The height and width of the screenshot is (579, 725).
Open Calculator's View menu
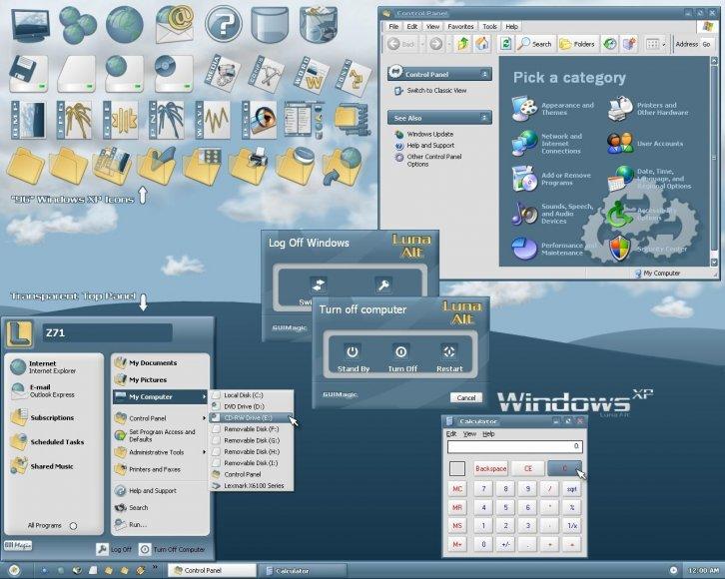(x=469, y=434)
